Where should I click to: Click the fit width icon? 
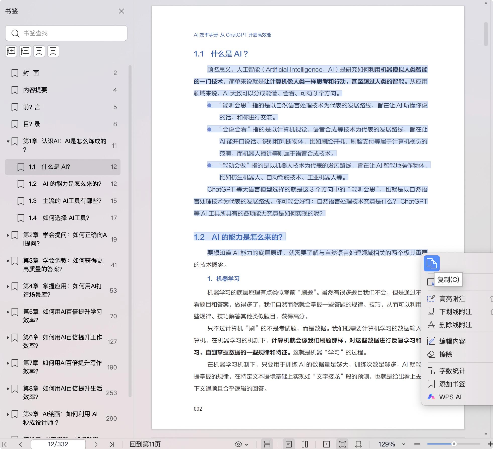click(358, 444)
